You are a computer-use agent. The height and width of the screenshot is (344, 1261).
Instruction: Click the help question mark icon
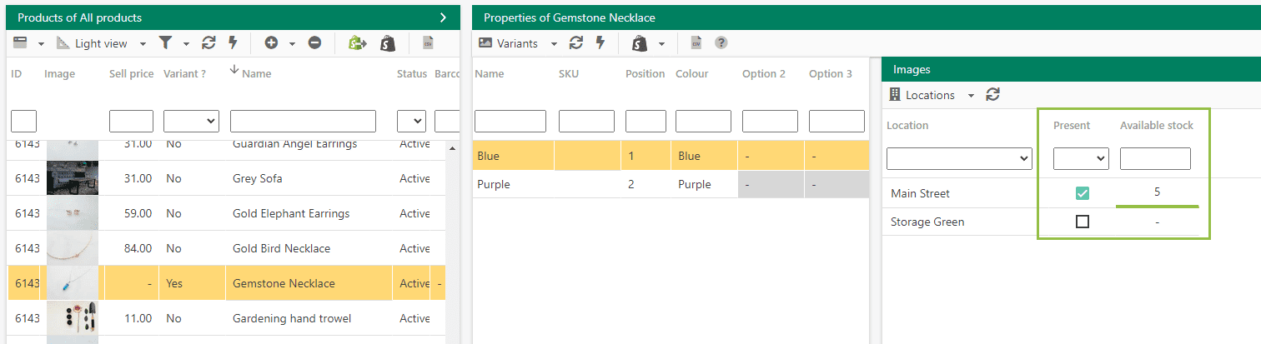point(721,43)
